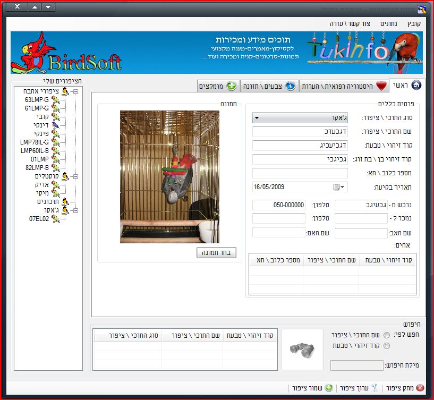Open the נתונים menu

(x=389, y=24)
